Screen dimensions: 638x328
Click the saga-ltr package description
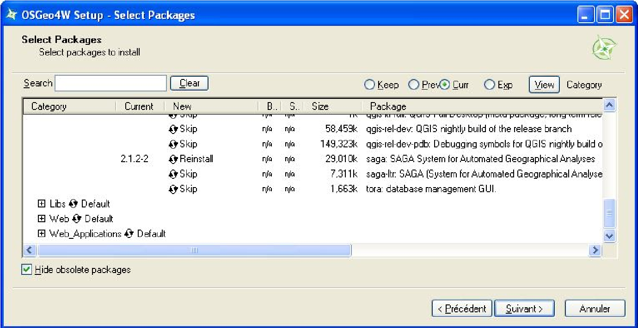click(484, 174)
